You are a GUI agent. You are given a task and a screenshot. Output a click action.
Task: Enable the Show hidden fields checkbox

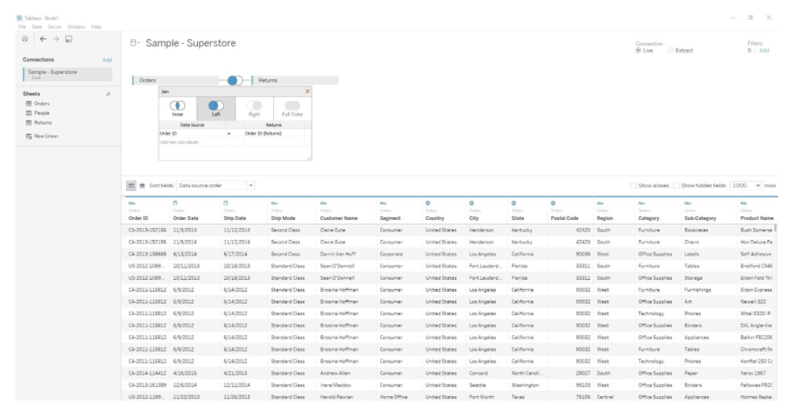click(x=676, y=185)
